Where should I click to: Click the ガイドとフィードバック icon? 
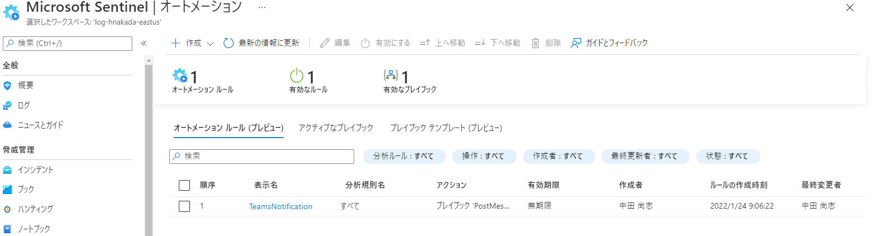click(x=576, y=44)
